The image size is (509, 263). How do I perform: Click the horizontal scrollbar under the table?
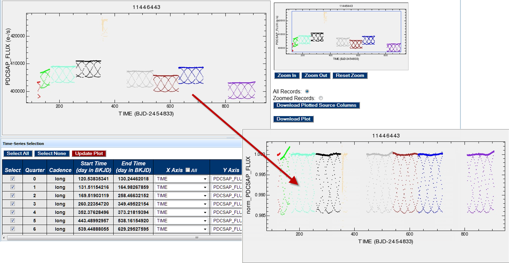point(124,238)
